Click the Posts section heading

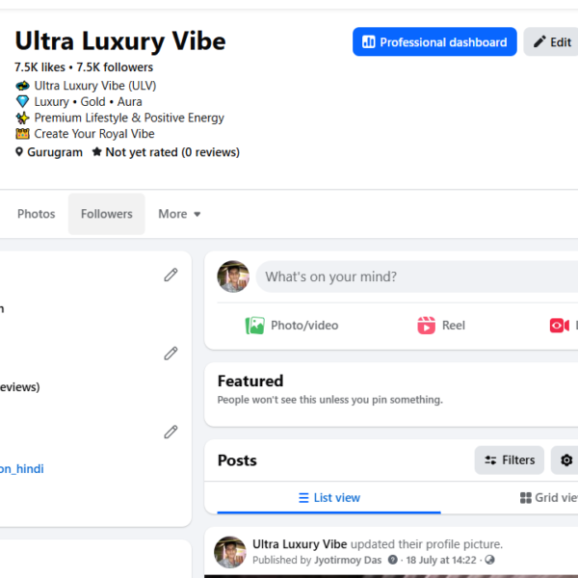(237, 460)
